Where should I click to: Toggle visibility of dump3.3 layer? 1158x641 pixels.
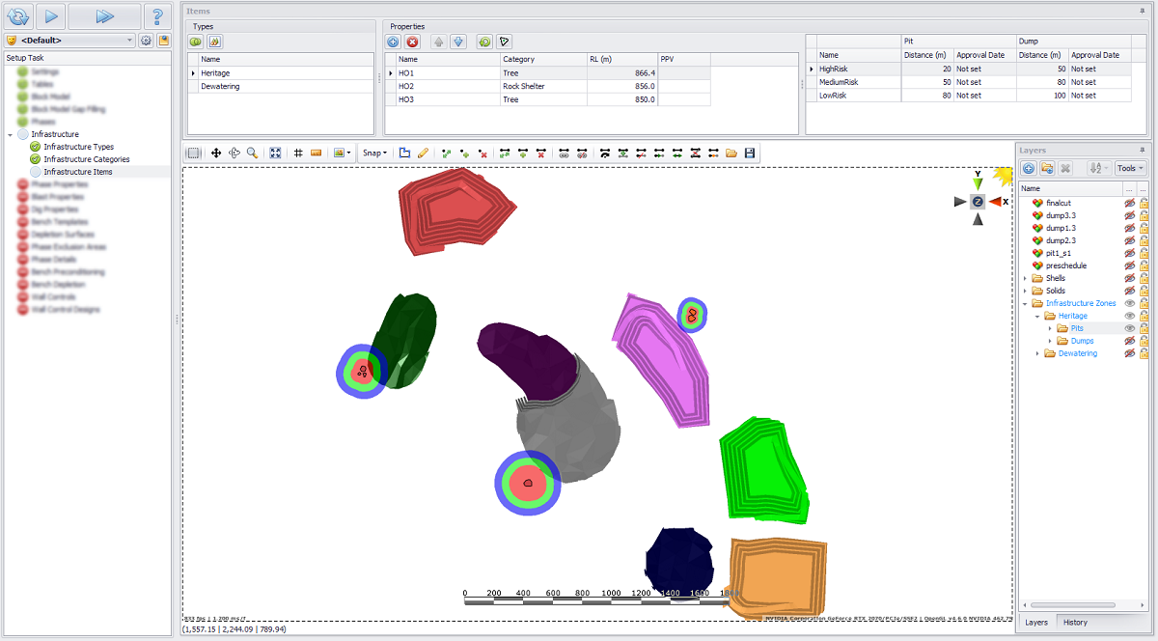[1129, 215]
